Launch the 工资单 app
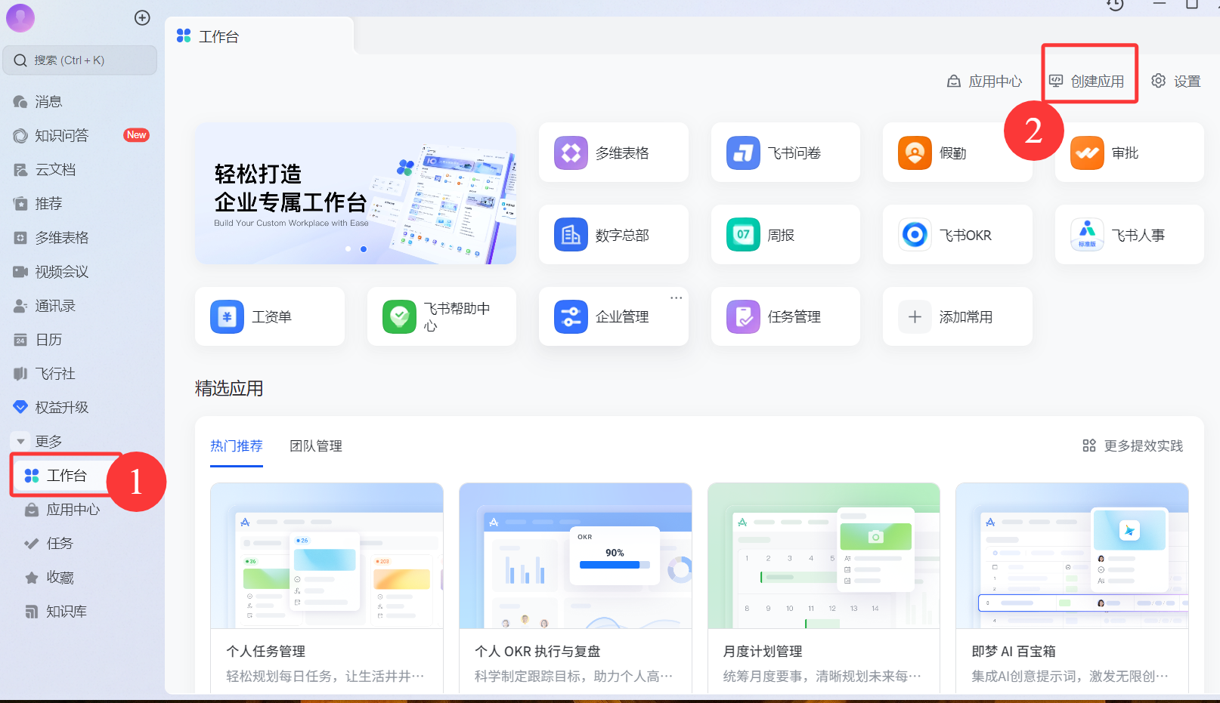This screenshot has height=703, width=1220. coord(269,316)
